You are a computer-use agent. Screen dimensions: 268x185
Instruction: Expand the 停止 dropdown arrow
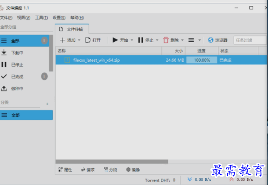click(x=157, y=40)
